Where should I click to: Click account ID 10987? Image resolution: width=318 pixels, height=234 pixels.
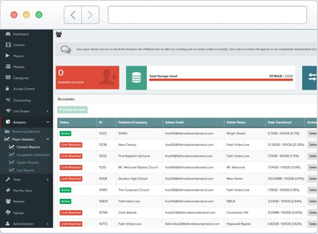[x=103, y=190]
